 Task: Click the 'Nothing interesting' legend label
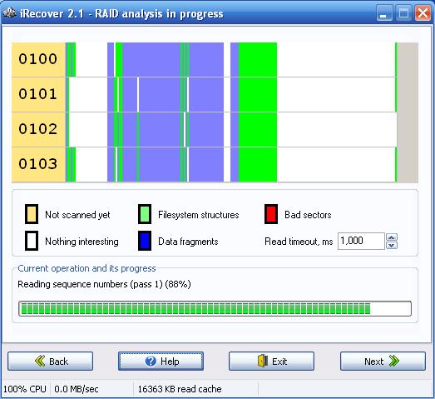(82, 242)
